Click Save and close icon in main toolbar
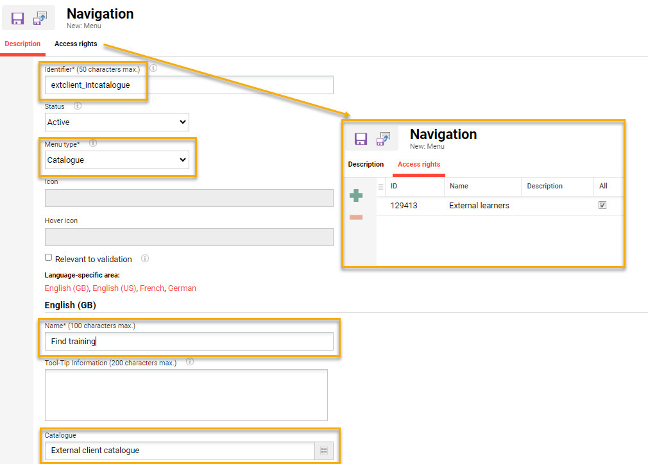Screen dimensions: 648x464 [40, 19]
